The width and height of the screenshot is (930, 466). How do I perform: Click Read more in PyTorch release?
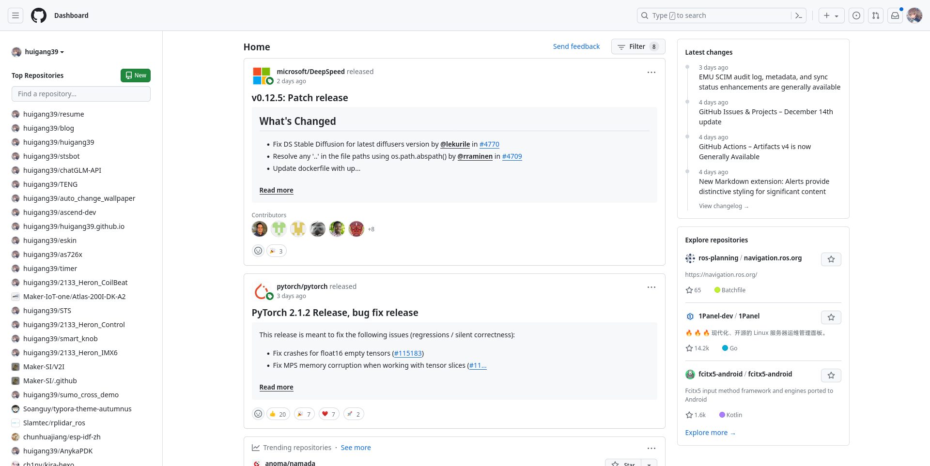tap(277, 387)
